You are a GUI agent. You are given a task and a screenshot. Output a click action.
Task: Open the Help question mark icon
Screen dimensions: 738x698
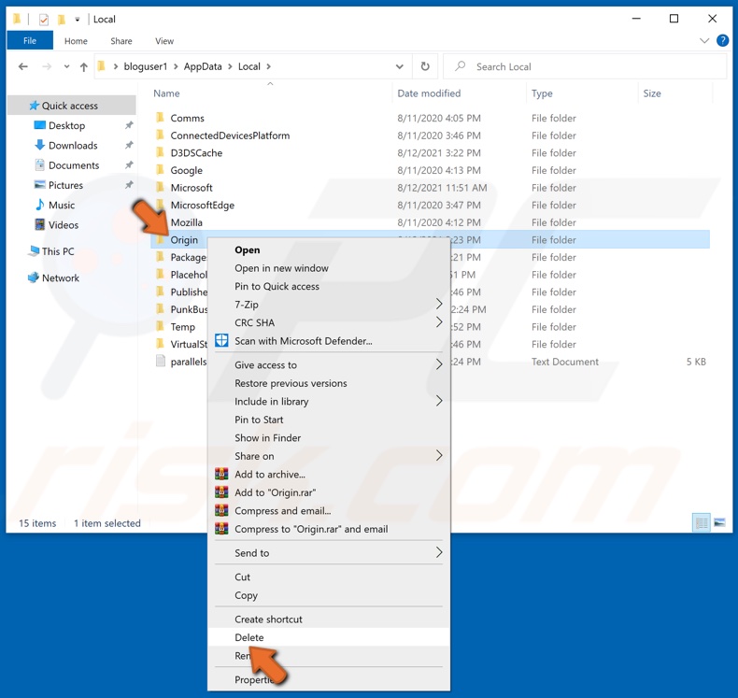point(722,41)
